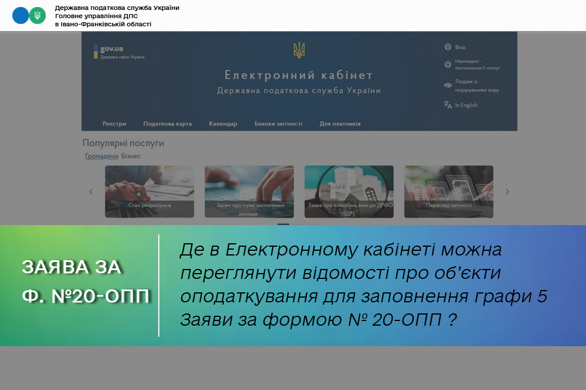Viewport: 586px width, 390px height.
Task: Switch to the Бізнес tab
Action: (x=131, y=156)
